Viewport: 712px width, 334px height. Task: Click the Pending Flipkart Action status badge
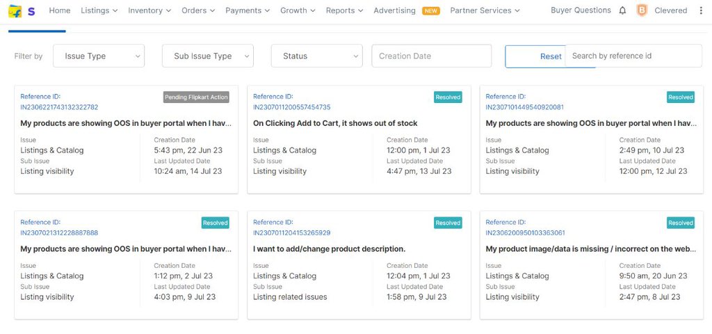pos(196,97)
